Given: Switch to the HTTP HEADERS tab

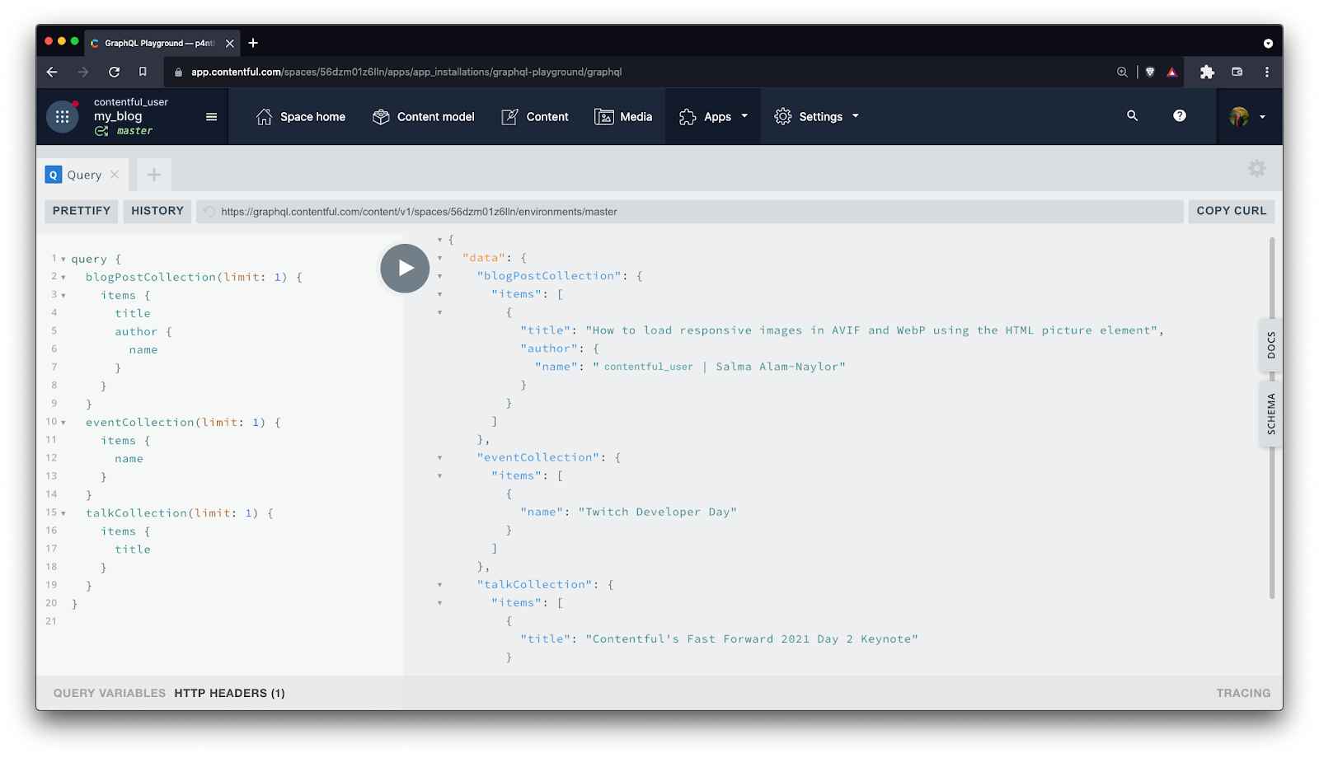Looking at the screenshot, I should pos(229,693).
